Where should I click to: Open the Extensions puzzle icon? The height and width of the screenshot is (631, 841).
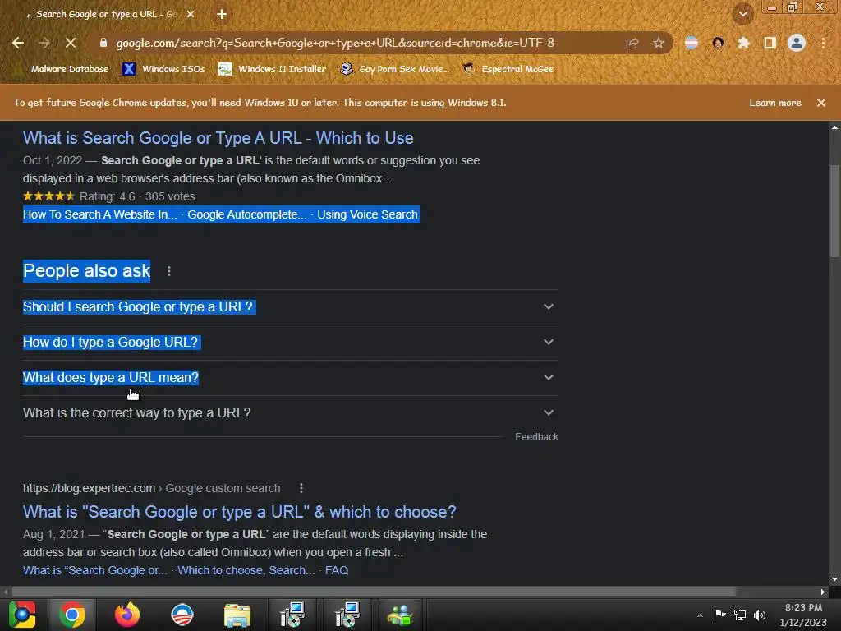click(743, 43)
